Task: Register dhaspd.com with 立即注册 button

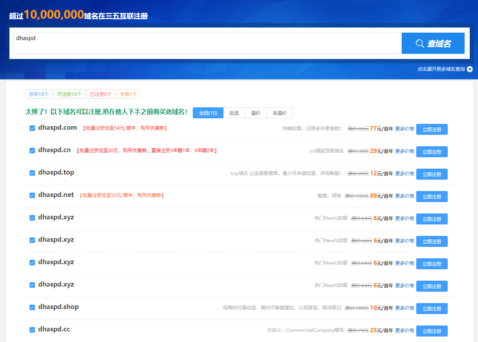Action: click(432, 129)
